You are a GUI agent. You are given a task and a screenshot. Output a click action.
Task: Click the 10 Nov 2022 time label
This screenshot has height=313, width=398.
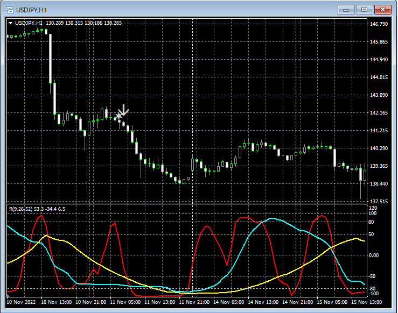click(x=21, y=302)
